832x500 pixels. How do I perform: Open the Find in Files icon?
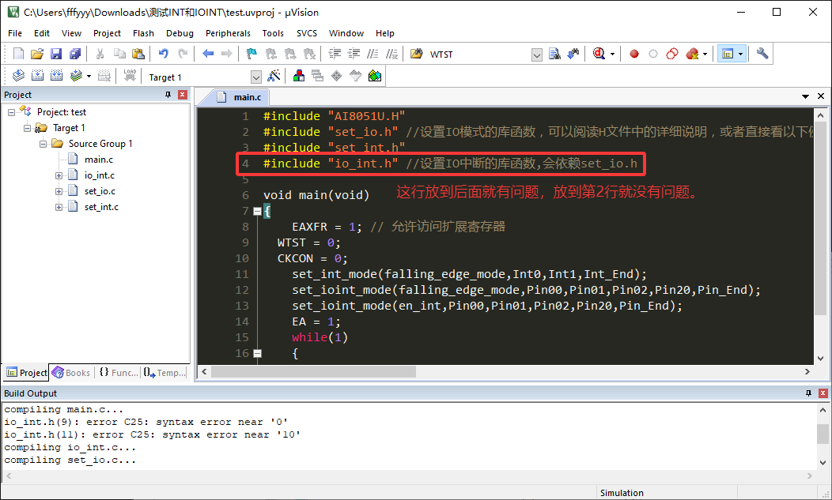(x=417, y=54)
